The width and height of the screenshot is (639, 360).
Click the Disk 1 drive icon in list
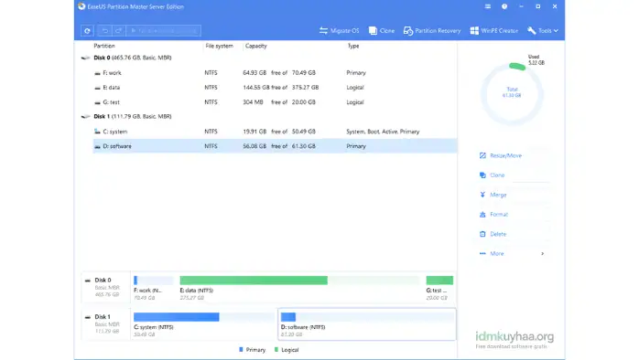tap(85, 116)
